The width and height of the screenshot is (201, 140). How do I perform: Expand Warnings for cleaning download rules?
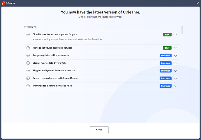tap(175, 86)
